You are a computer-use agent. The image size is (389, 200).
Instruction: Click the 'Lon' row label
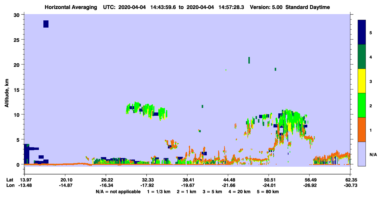coord(10,186)
